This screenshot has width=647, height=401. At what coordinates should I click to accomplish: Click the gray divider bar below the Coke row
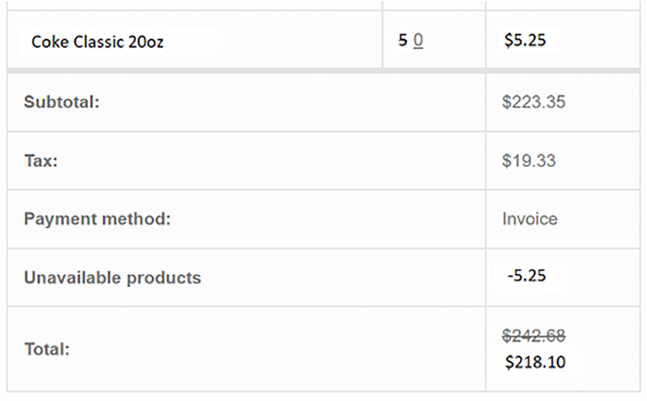coord(323,71)
